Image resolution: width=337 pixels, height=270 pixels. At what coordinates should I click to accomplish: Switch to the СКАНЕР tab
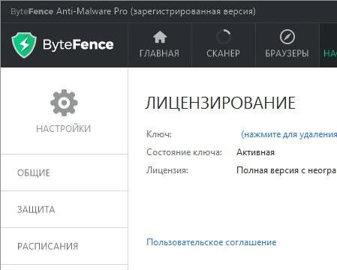click(x=223, y=45)
